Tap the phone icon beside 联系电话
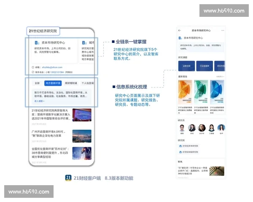 coord(33,72)
